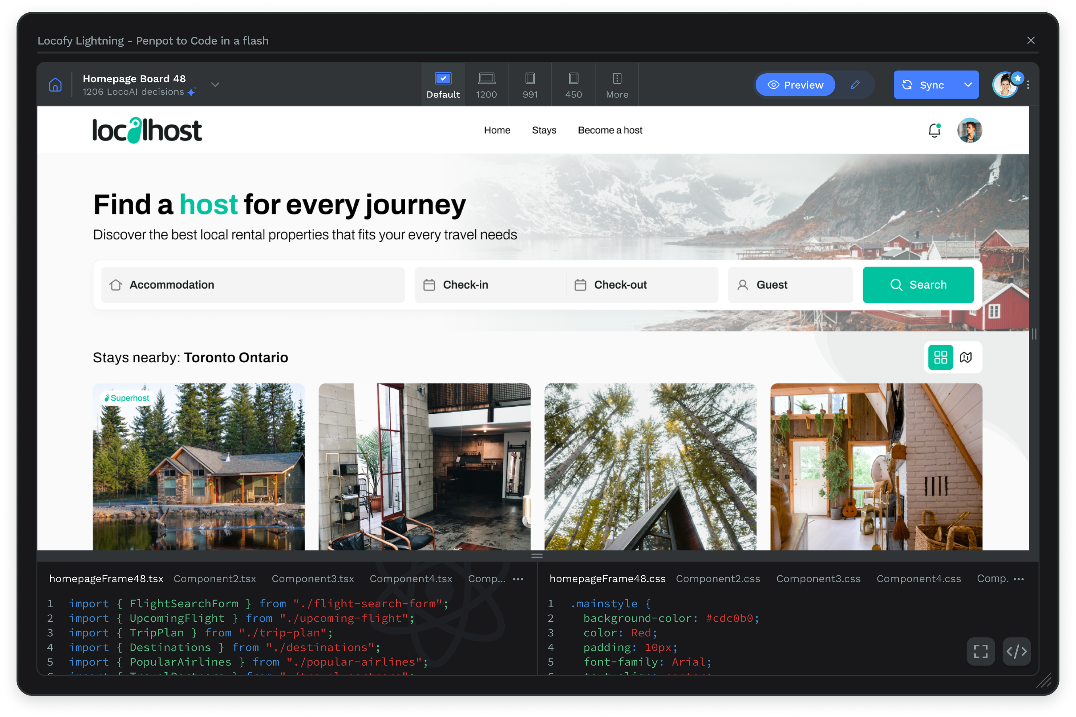Click the green Search button

click(x=918, y=285)
